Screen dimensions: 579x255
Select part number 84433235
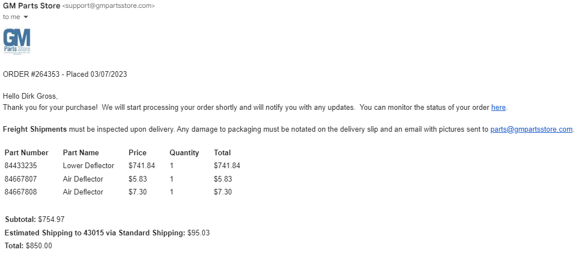click(21, 165)
